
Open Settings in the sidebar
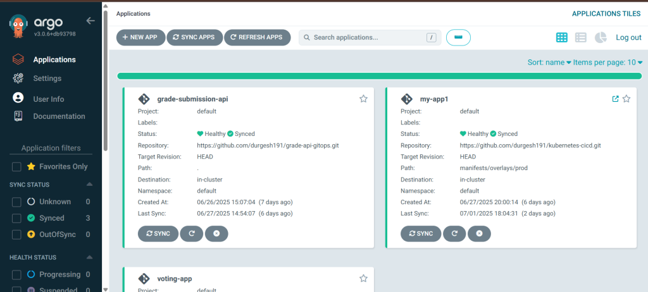pos(47,78)
